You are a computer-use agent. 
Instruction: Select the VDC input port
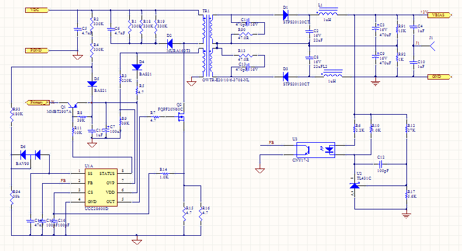(37, 10)
